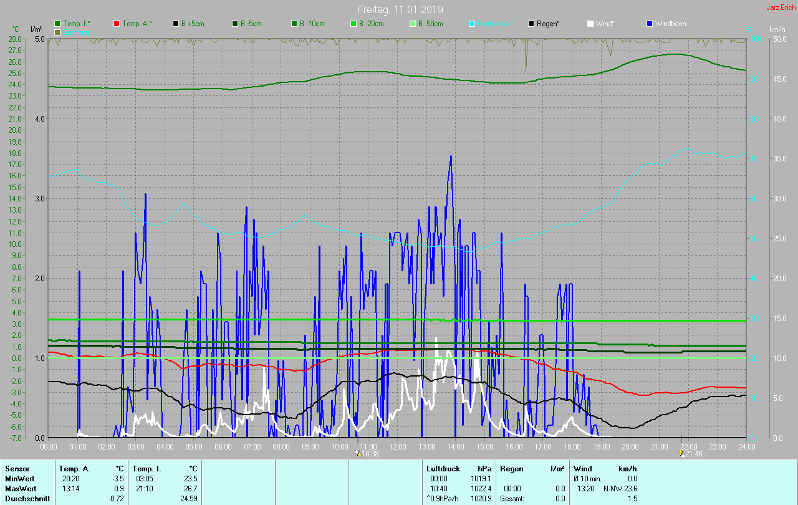Click the B -20cm green color swatch

pyautogui.click(x=353, y=24)
